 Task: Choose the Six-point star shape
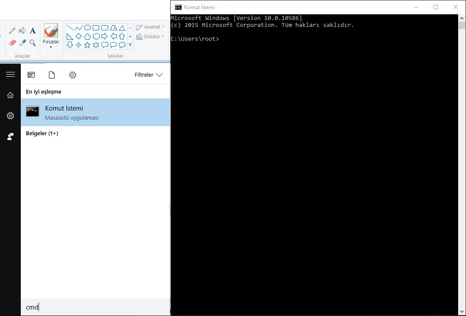96,45
